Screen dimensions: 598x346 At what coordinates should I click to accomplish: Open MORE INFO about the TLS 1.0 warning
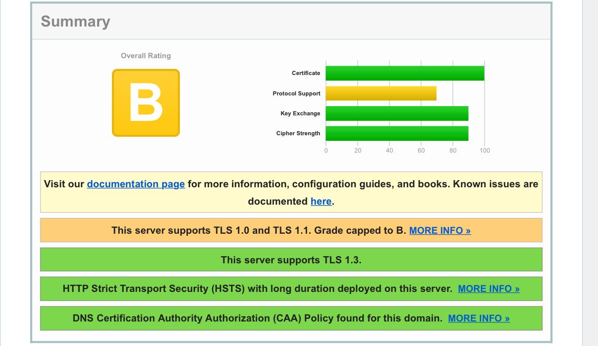coord(440,230)
